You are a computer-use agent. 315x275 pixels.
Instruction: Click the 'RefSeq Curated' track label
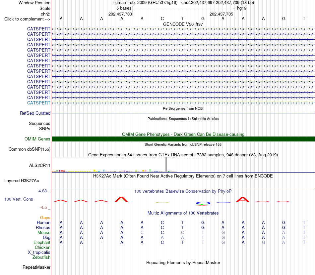click(35, 113)
